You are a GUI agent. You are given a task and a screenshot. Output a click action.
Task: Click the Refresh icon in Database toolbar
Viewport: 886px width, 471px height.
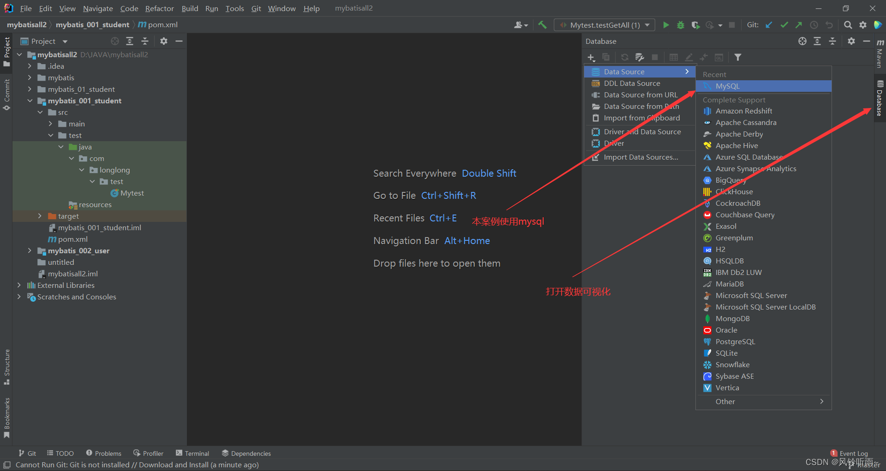click(624, 57)
